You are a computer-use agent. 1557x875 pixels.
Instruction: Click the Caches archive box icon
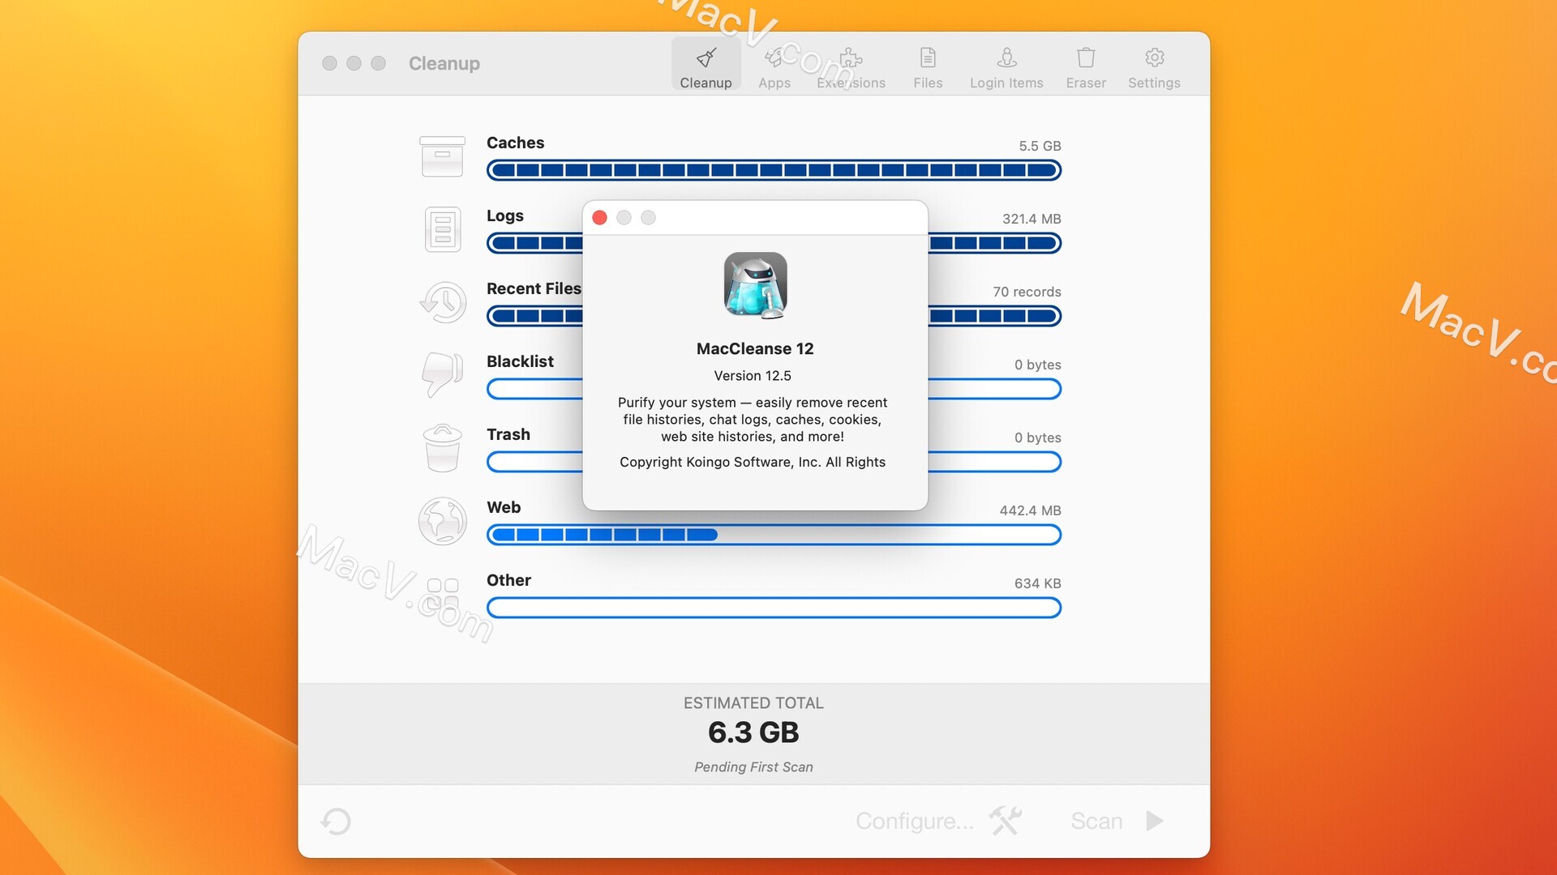442,156
